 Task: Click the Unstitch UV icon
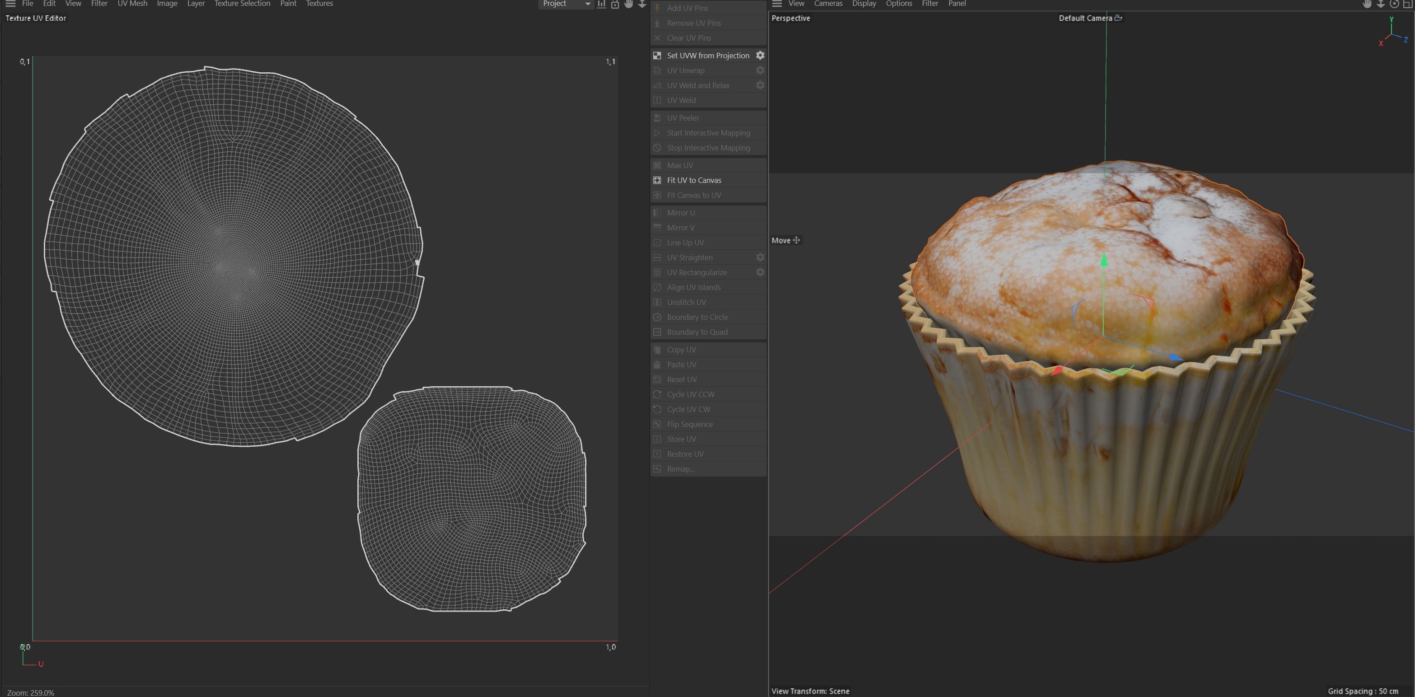(657, 302)
